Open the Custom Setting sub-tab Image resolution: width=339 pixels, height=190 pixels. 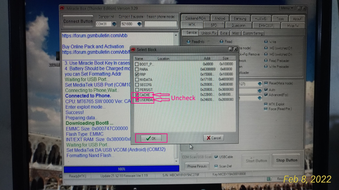pos(253,33)
